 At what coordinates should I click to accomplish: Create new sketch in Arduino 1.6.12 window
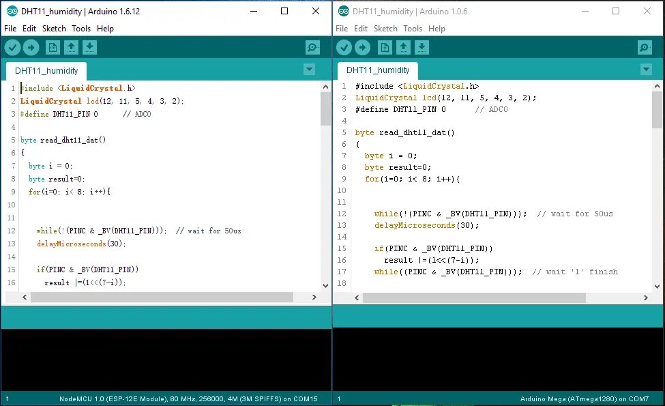(x=53, y=48)
